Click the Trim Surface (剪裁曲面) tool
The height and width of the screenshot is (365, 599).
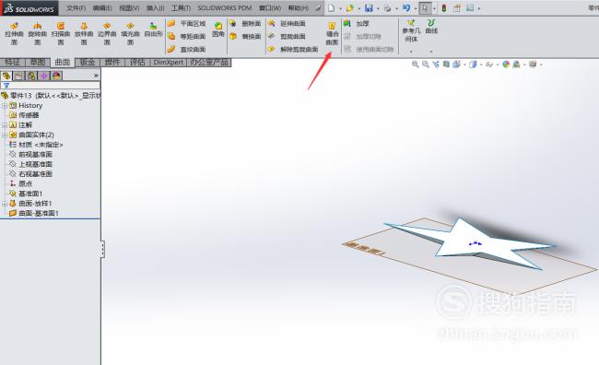tap(287, 36)
